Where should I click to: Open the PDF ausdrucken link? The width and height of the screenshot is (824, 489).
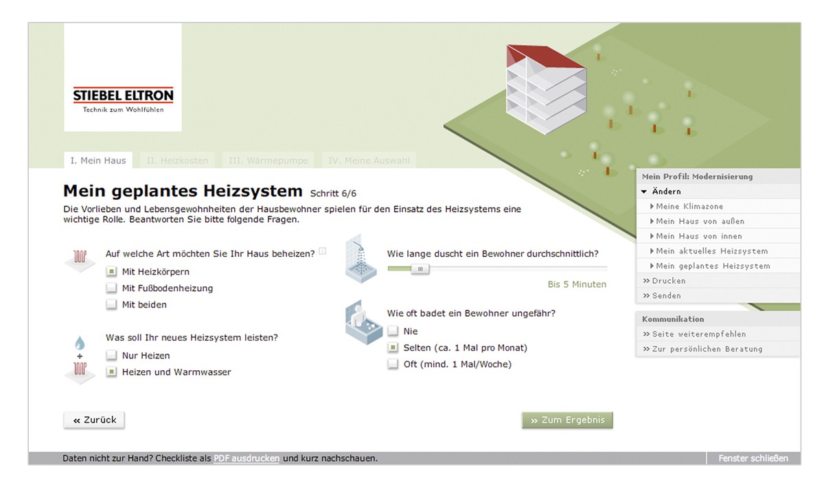pos(246,458)
